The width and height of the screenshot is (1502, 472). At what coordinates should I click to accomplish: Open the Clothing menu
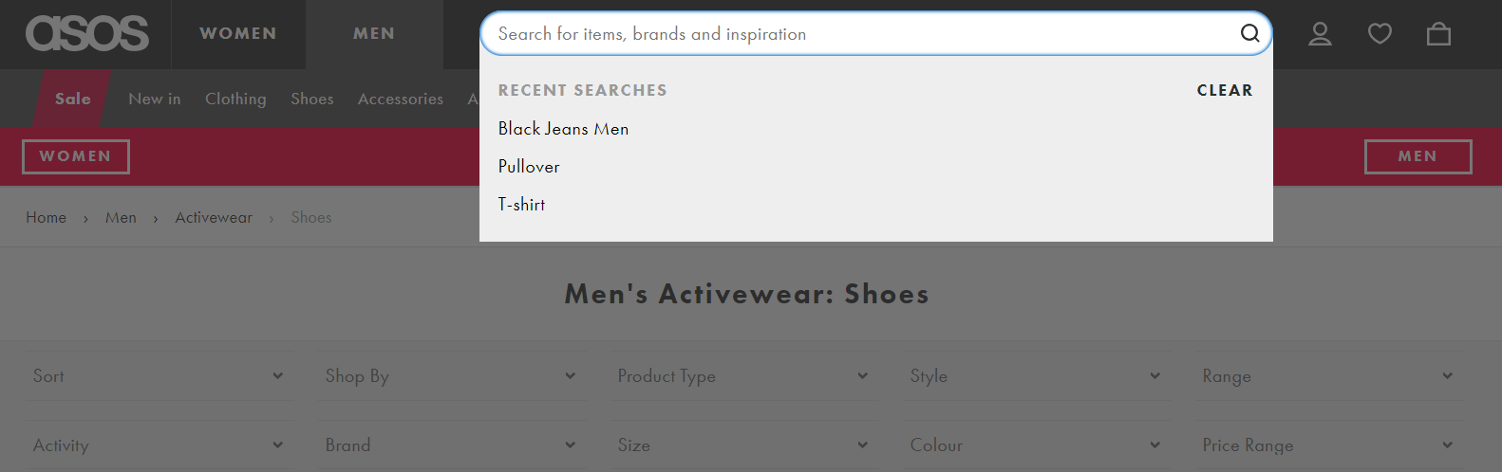click(235, 99)
